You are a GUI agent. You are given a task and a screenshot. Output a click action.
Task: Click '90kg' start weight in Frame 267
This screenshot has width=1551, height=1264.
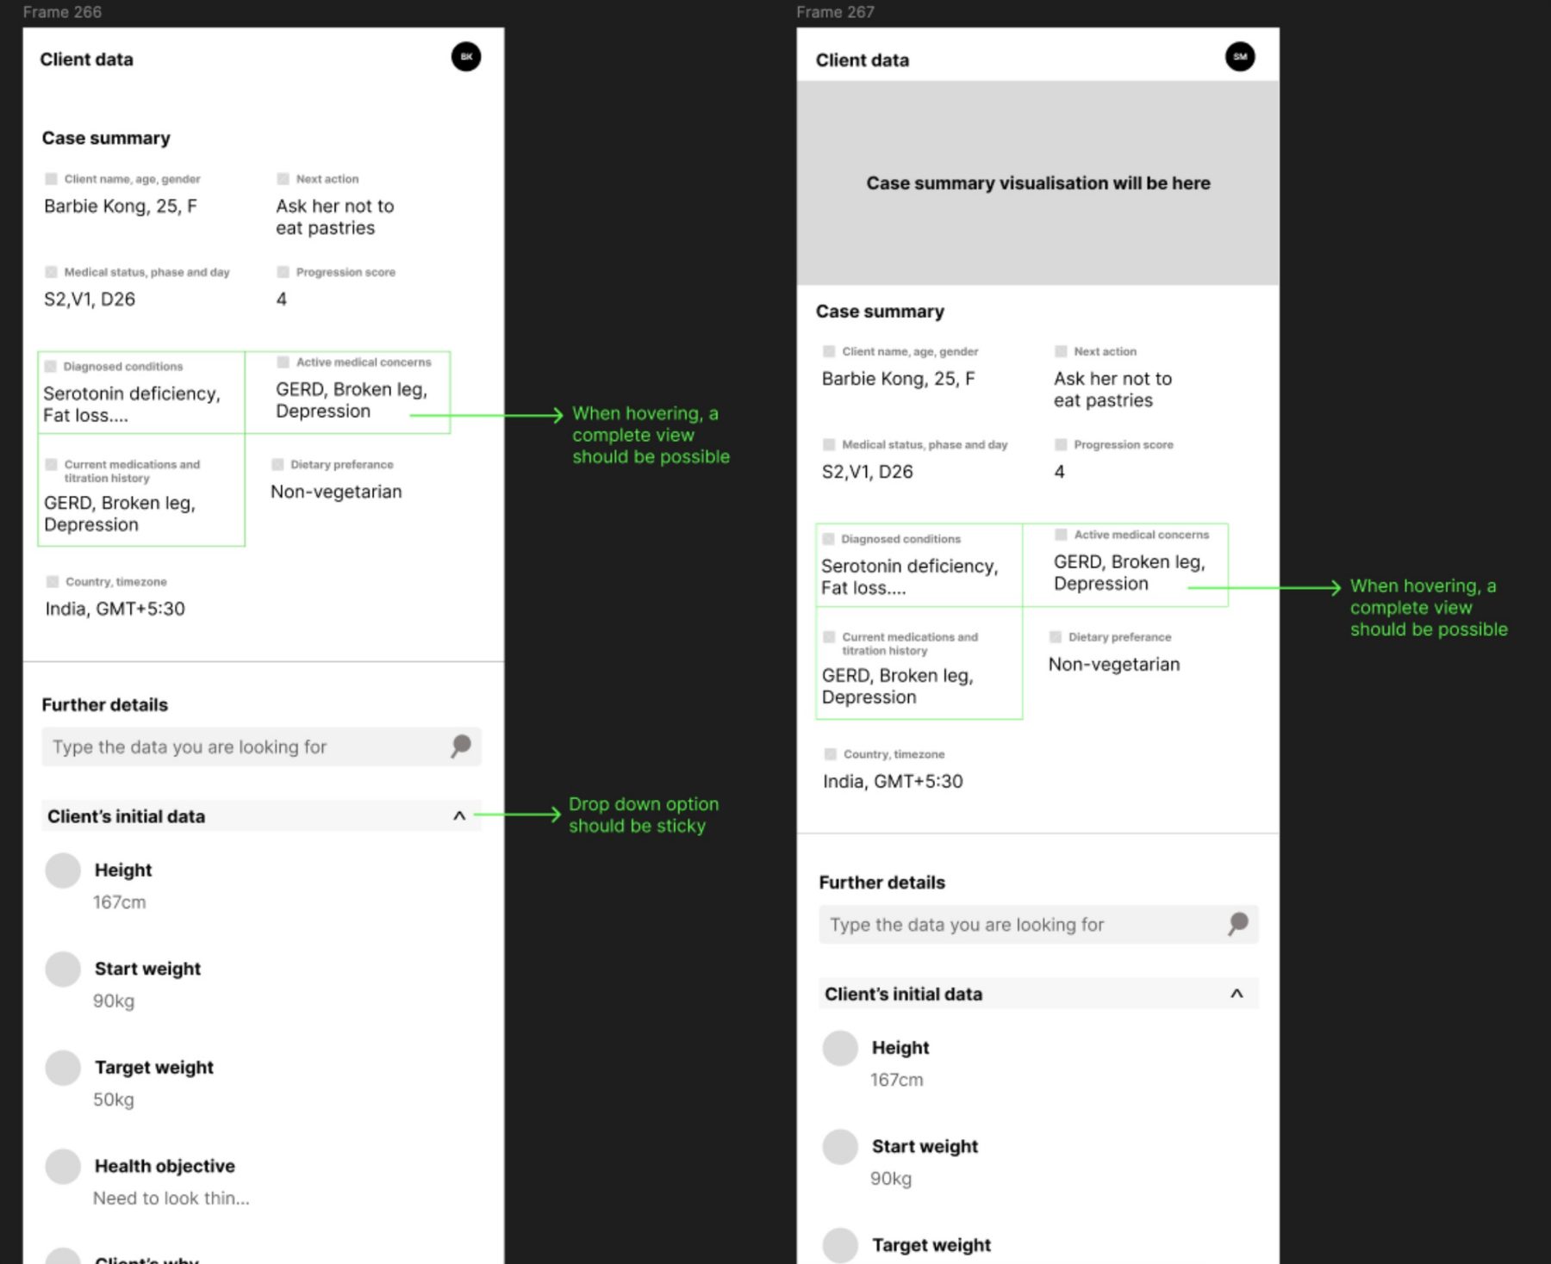click(891, 1179)
